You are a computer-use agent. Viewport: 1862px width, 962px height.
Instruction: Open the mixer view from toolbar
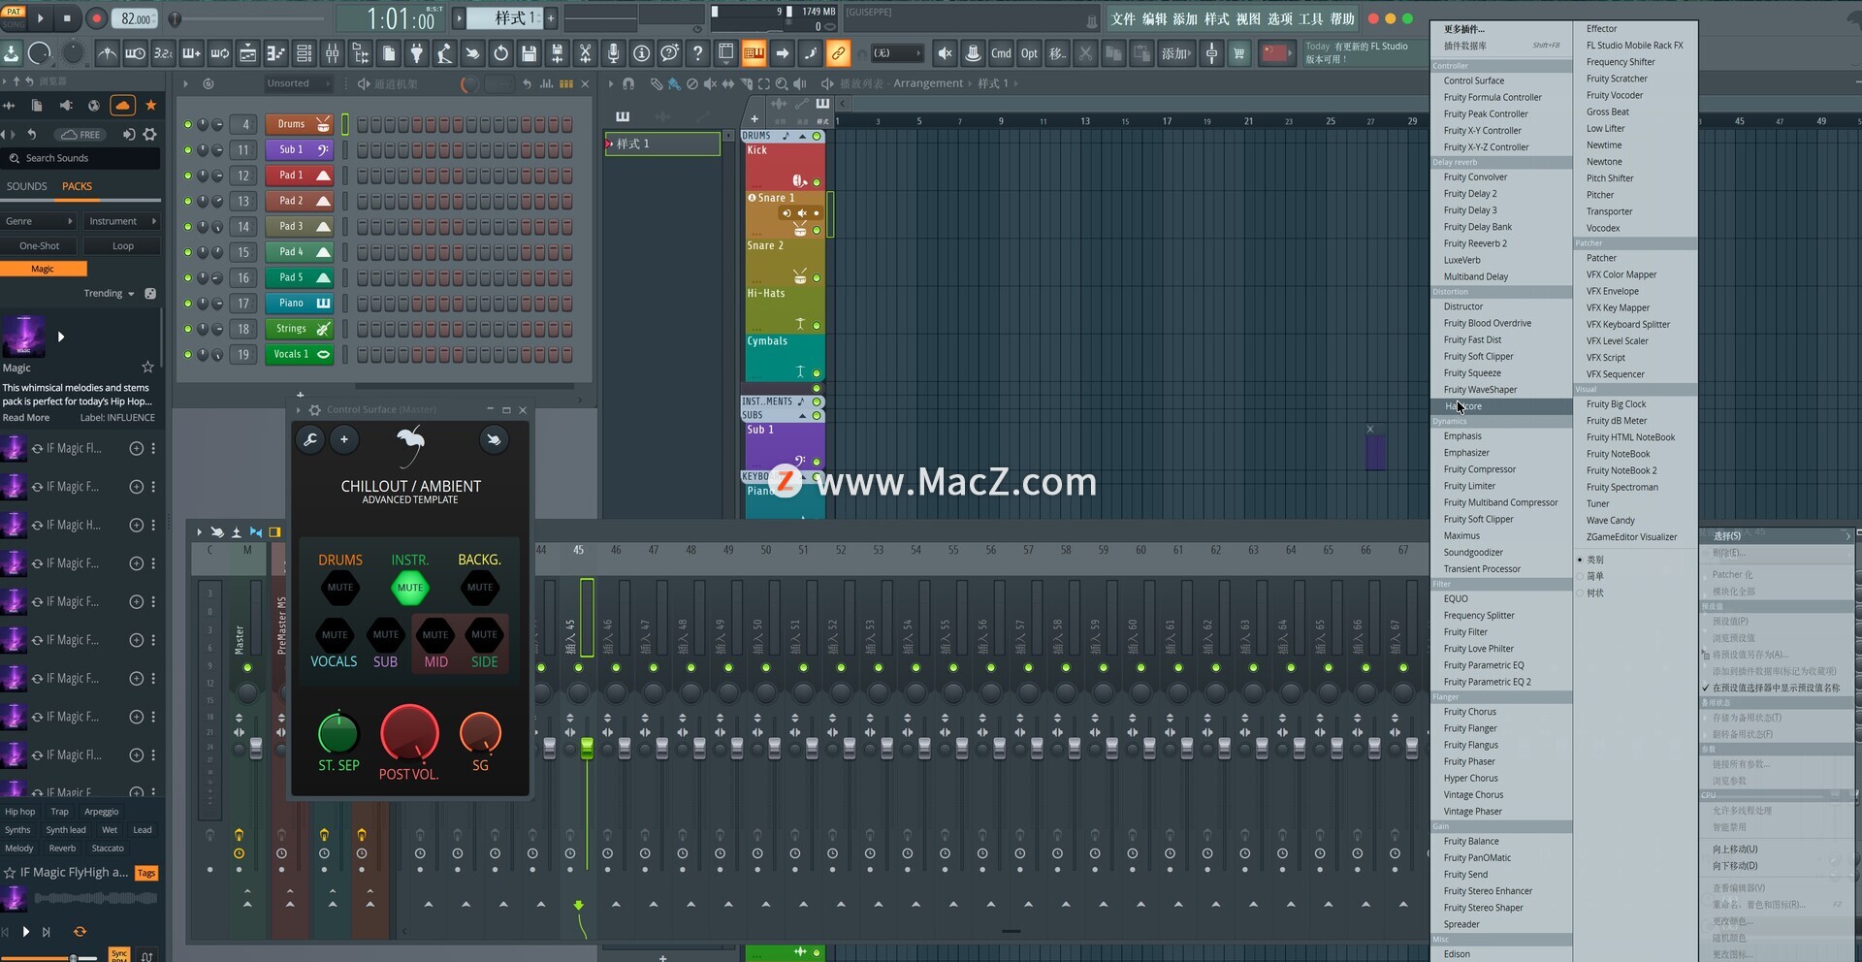pyautogui.click(x=332, y=53)
